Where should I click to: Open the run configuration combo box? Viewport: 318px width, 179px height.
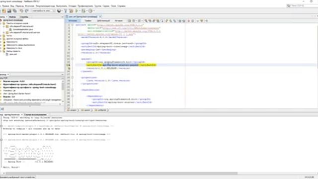[x=43, y=11]
